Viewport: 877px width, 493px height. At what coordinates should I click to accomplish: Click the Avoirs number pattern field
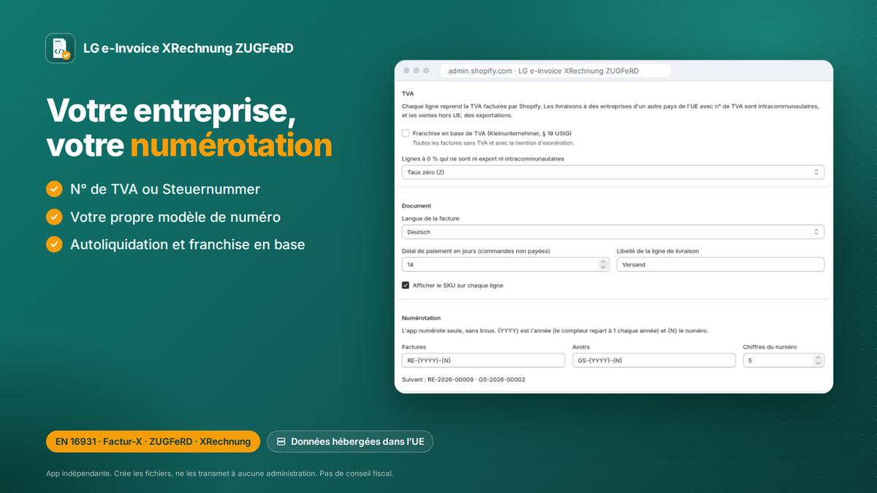click(x=654, y=360)
